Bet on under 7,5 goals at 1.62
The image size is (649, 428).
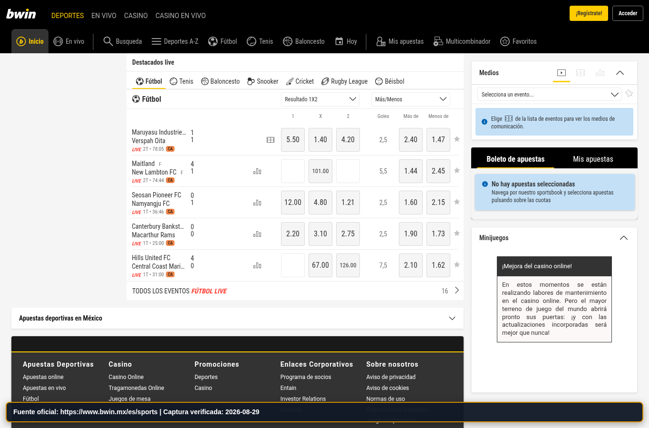(438, 265)
